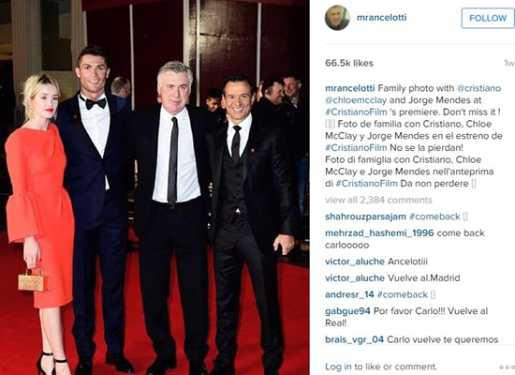Screen dimensions: 515x375
Task: View the 66.5k likes list
Action: (x=349, y=63)
